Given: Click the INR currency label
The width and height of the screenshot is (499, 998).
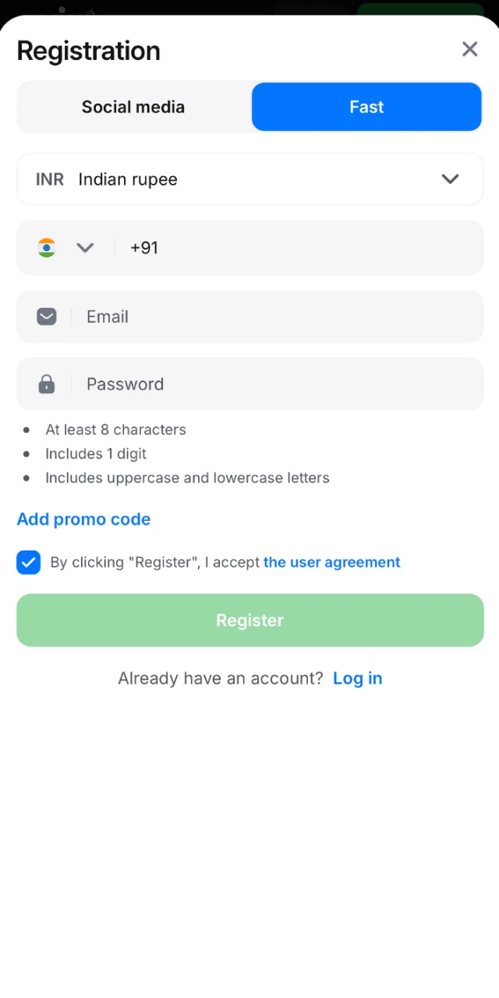Looking at the screenshot, I should (49, 179).
